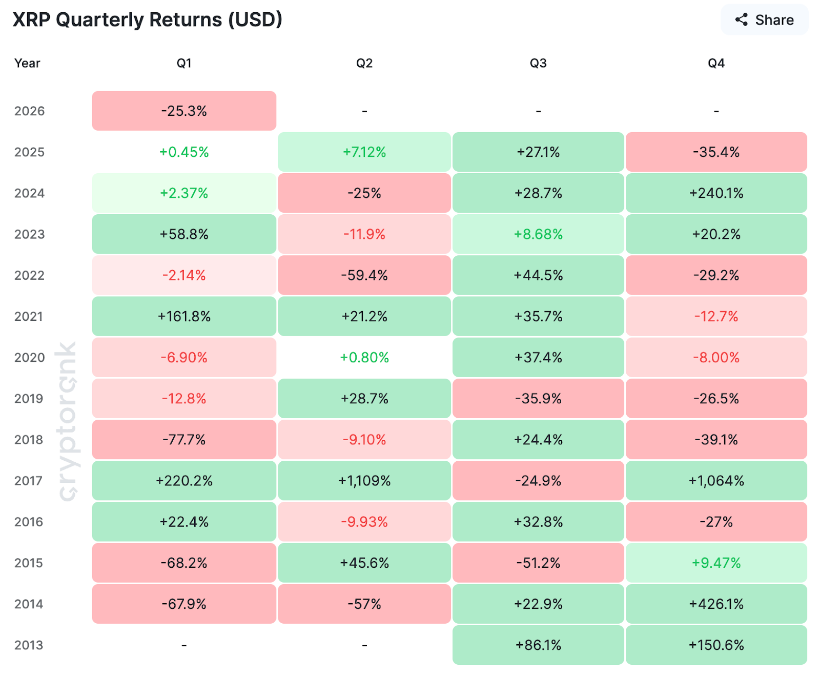Select the Q3 column header

pos(538,63)
